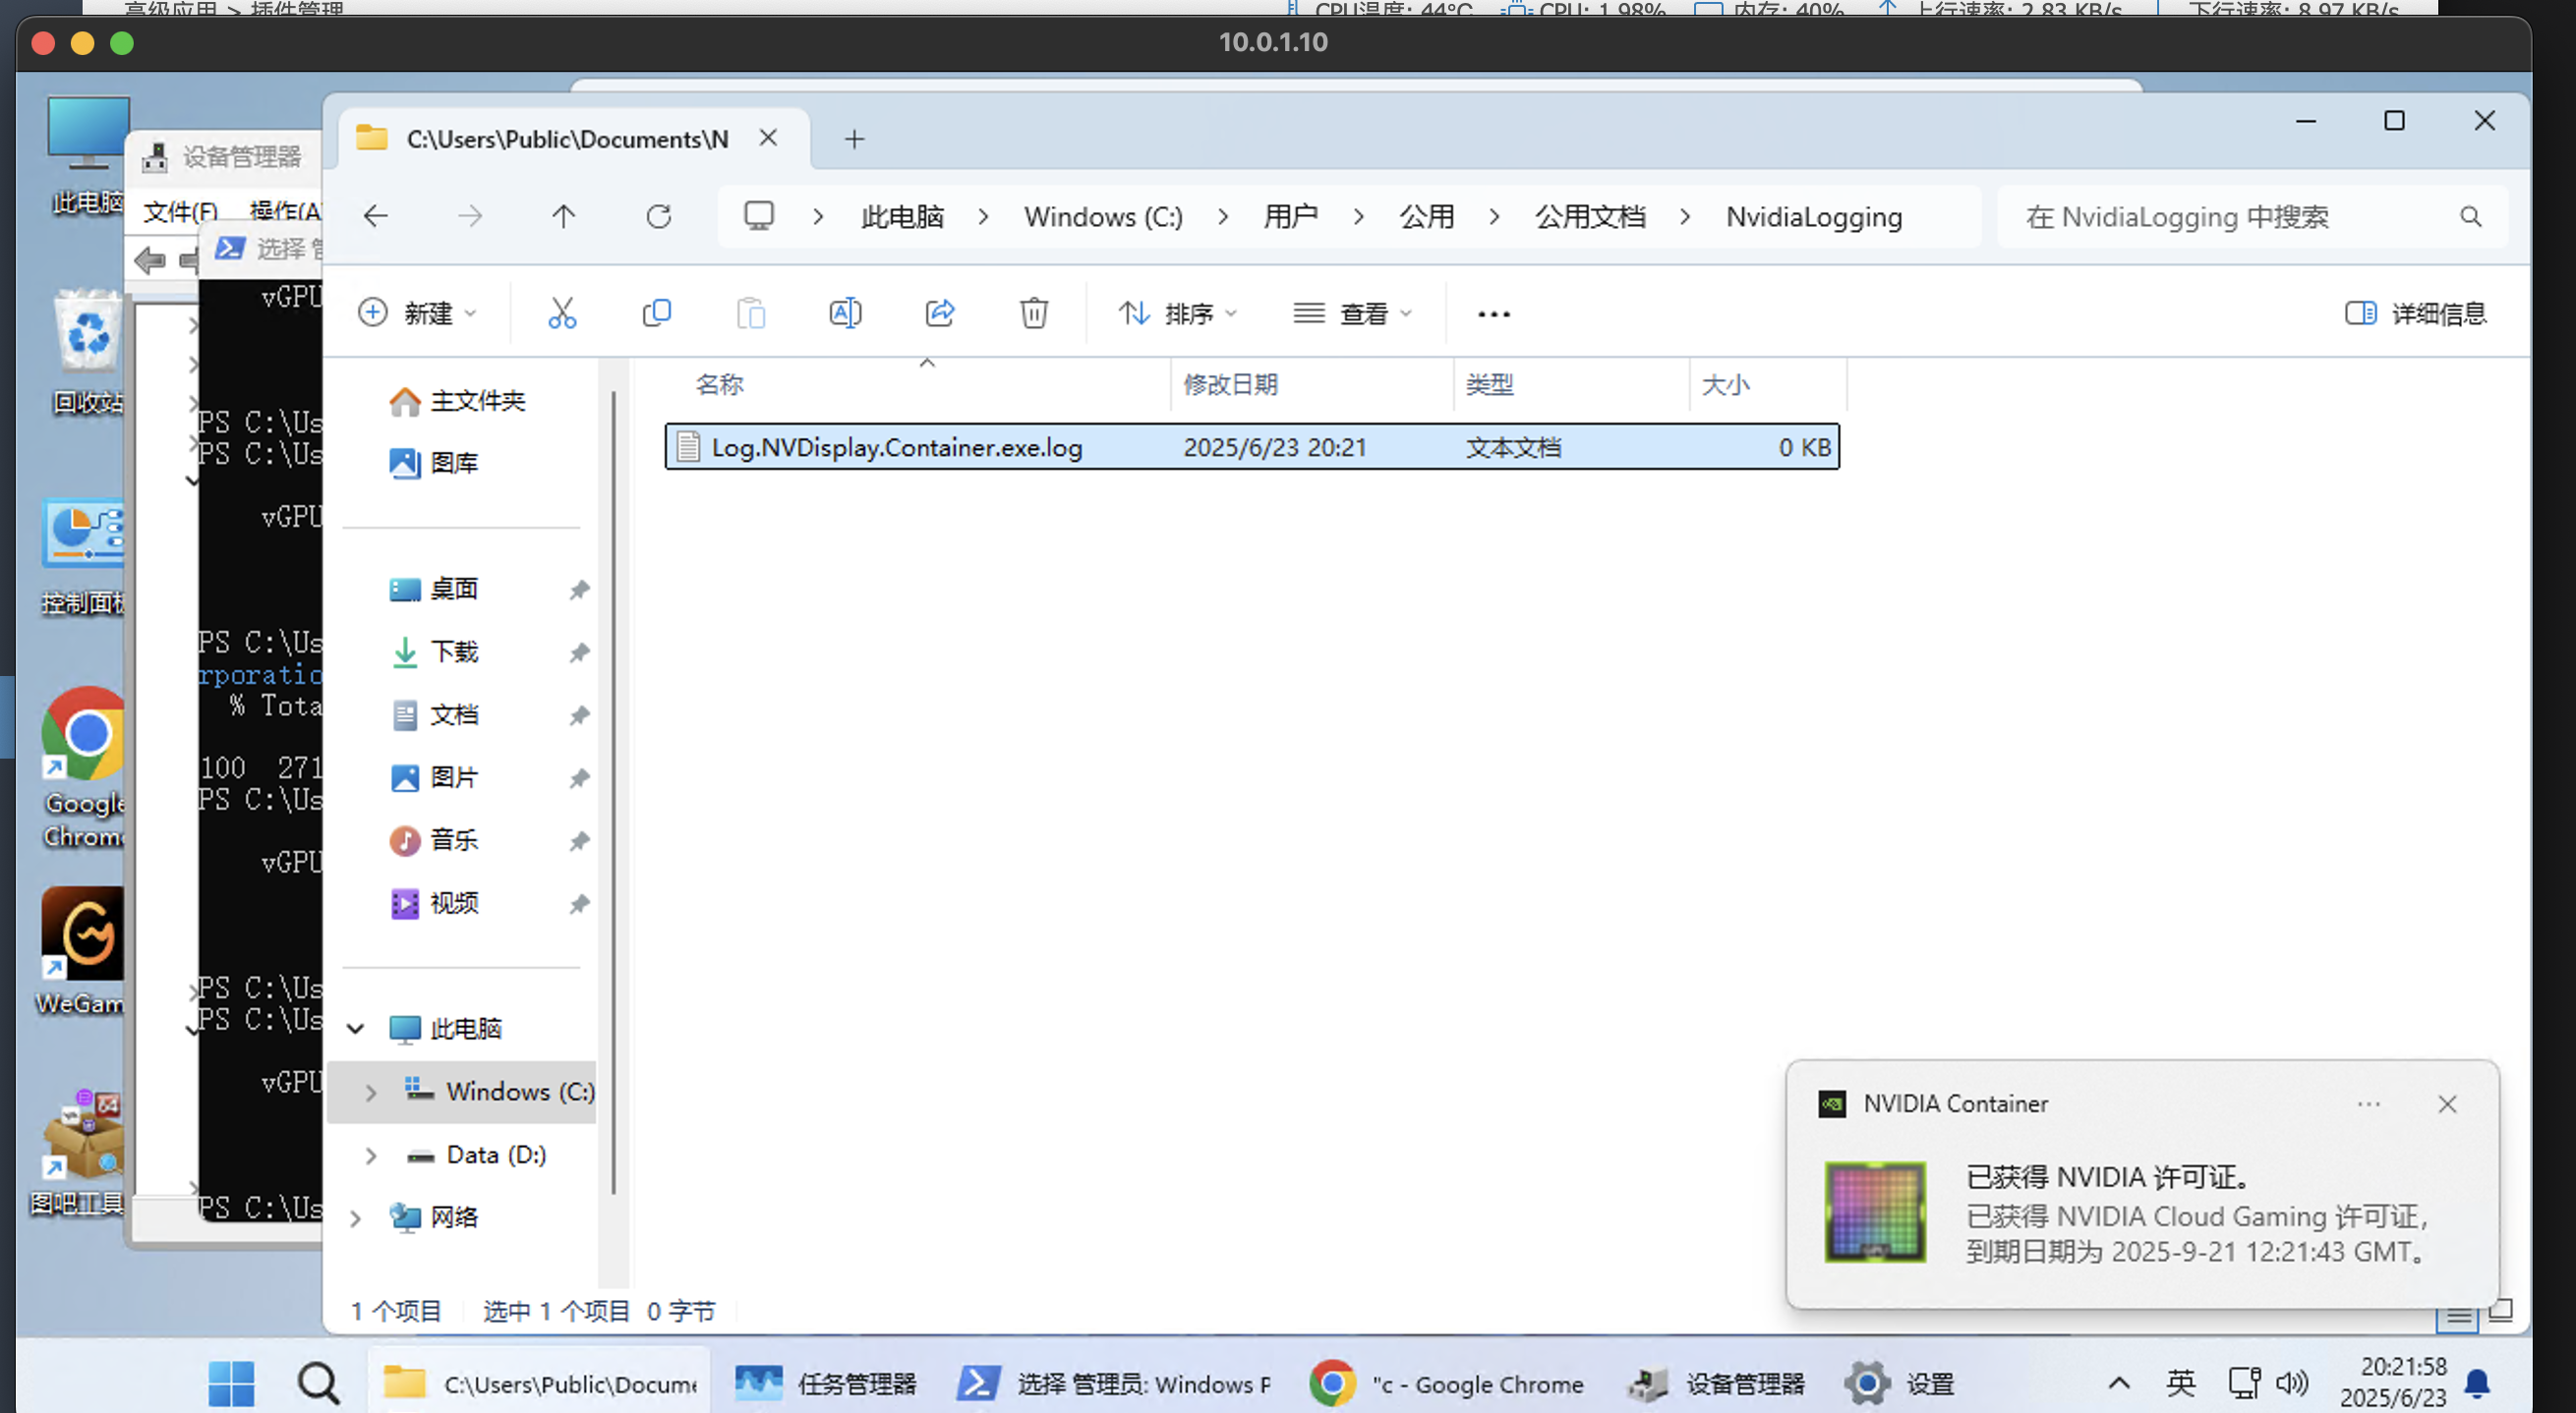Click the Copy icon in toolbar
Viewport: 2576px width, 1413px height.
[x=656, y=313]
